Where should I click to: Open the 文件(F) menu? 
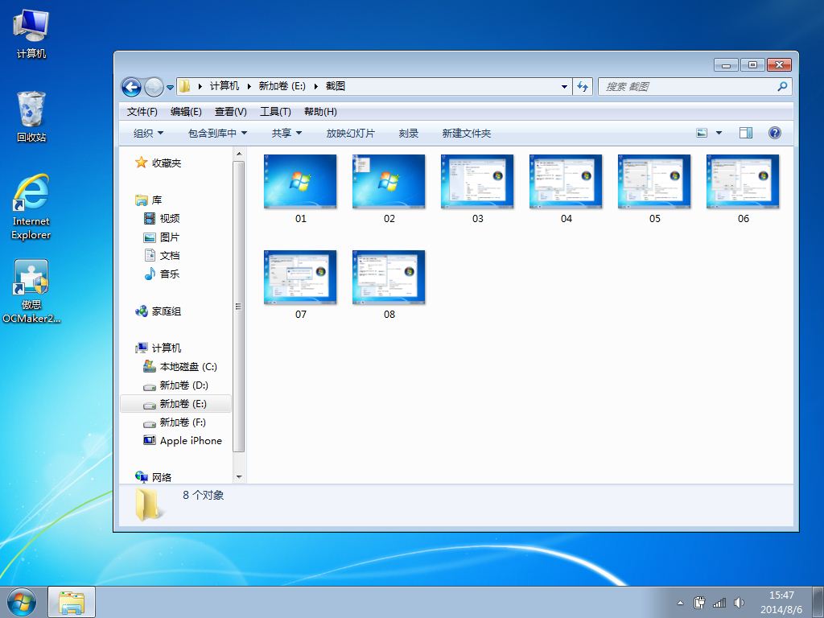click(142, 111)
